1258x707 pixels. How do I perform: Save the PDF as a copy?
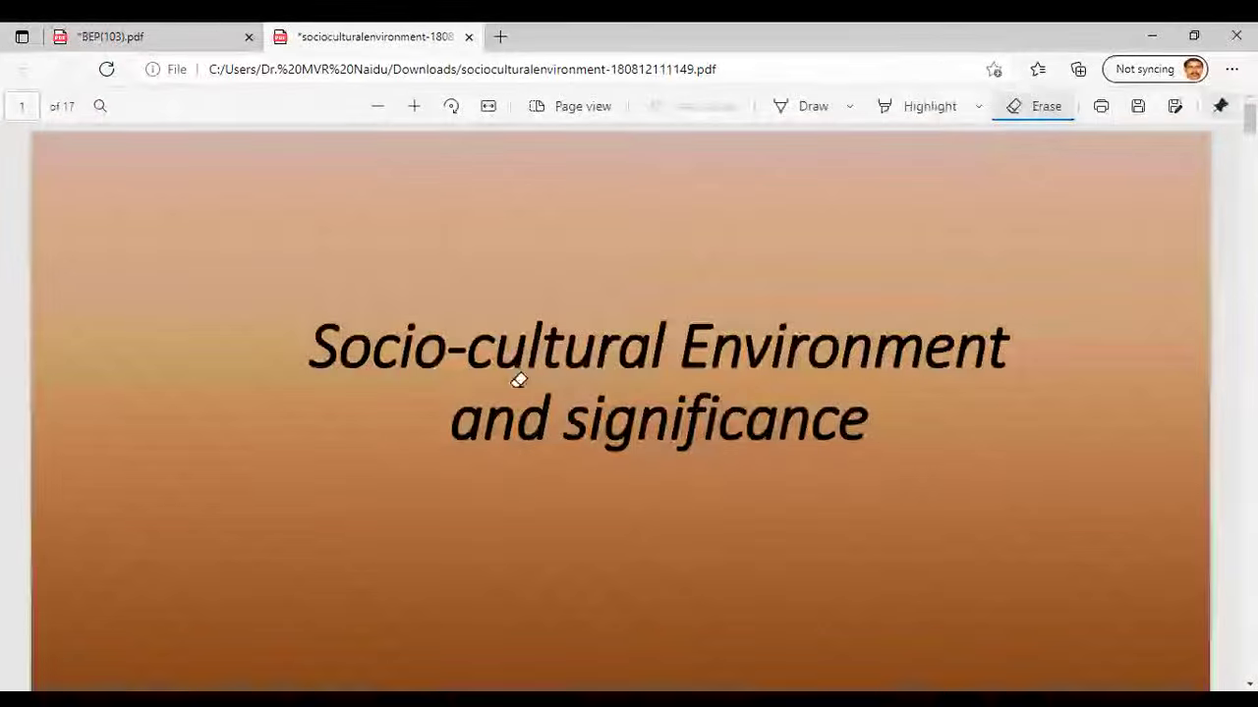click(1175, 106)
